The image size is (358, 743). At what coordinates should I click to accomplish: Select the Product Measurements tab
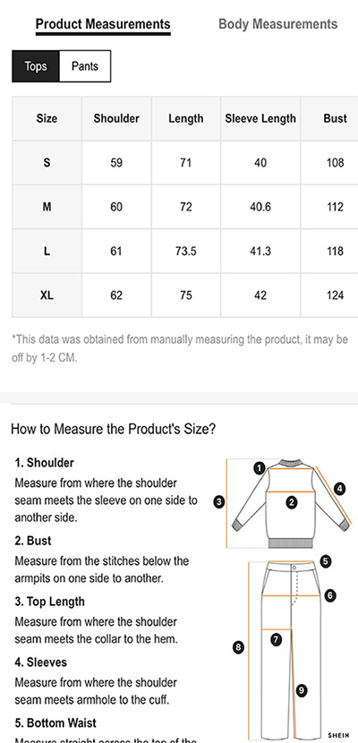(x=103, y=24)
